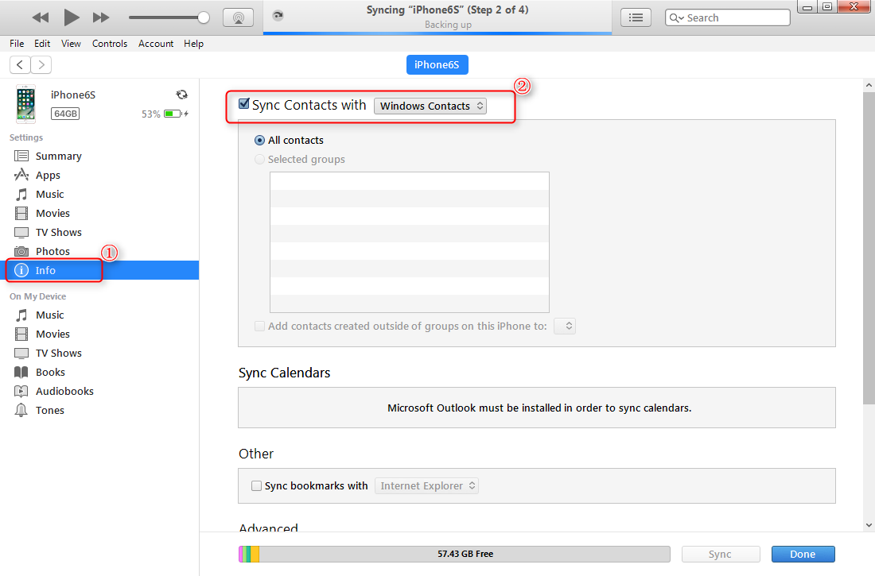
Task: Click the blue Done button
Action: [803, 555]
